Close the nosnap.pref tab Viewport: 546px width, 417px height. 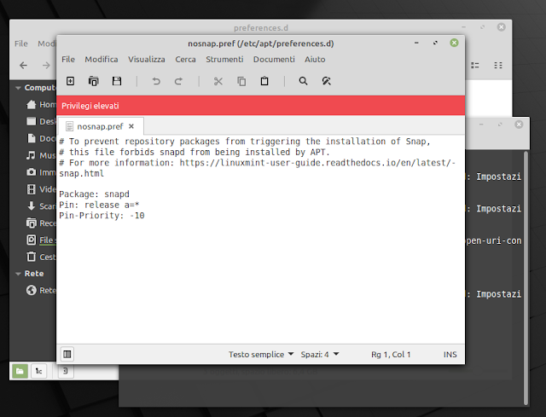[131, 126]
